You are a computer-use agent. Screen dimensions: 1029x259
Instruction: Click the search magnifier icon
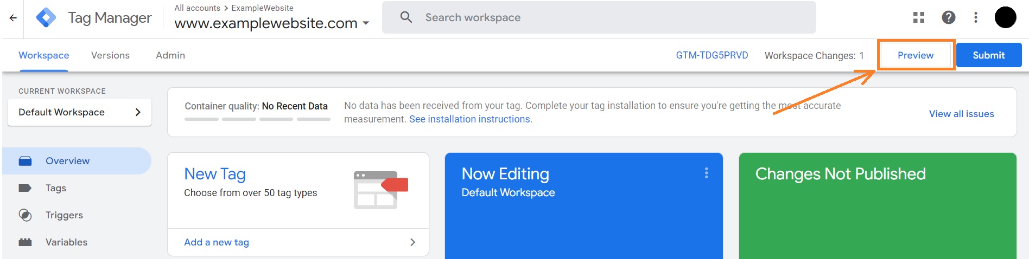pyautogui.click(x=406, y=17)
